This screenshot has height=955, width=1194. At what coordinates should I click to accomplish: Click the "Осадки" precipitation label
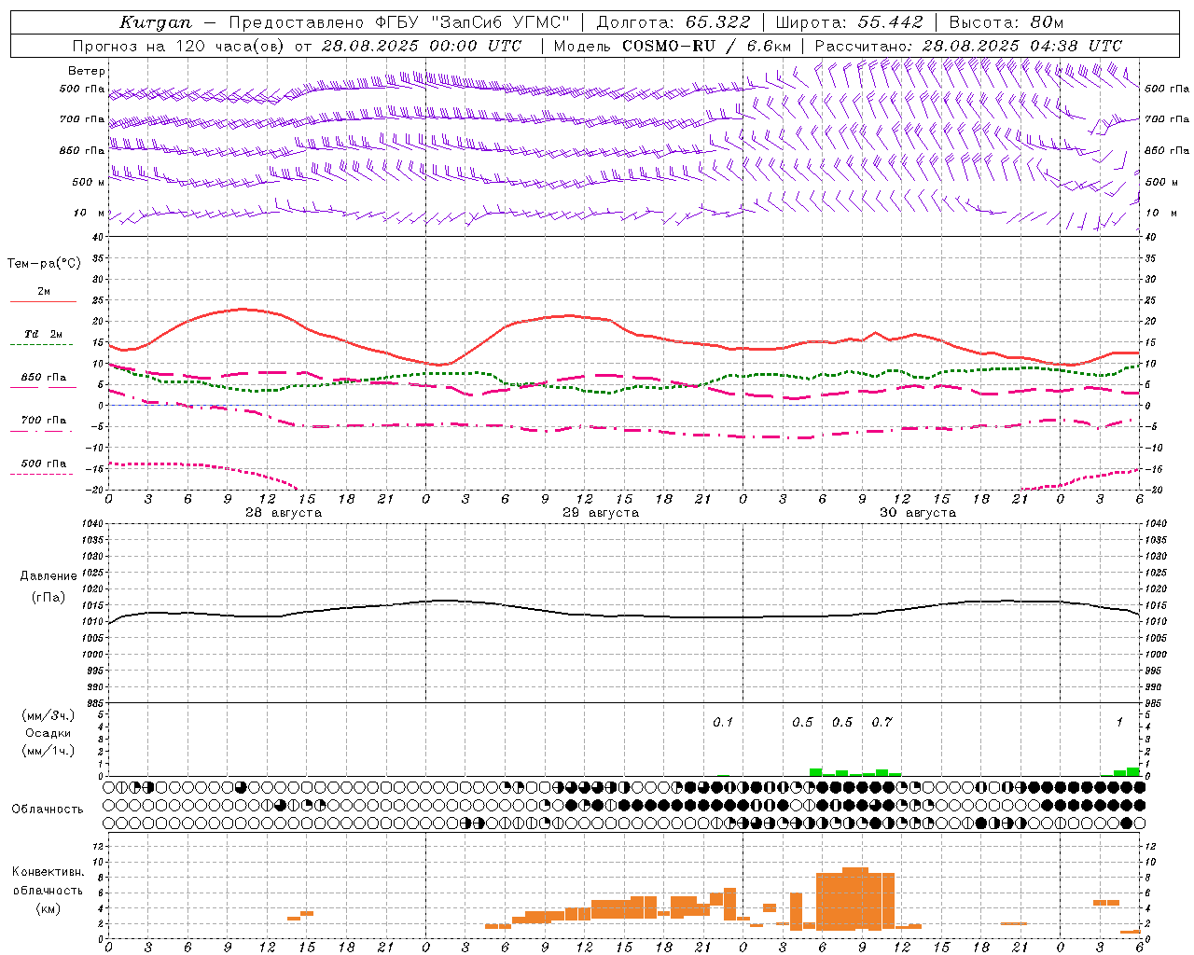(x=49, y=733)
